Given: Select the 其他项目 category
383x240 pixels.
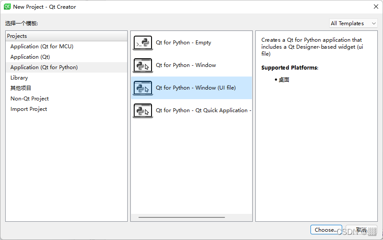Looking at the screenshot, I should pyautogui.click(x=66, y=88).
